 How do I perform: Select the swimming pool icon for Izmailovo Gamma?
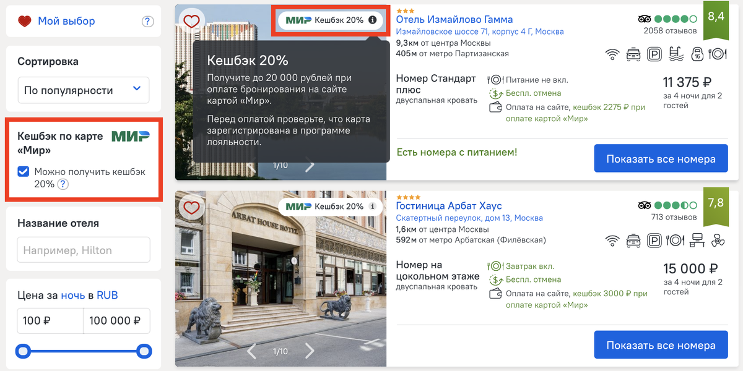click(x=676, y=54)
